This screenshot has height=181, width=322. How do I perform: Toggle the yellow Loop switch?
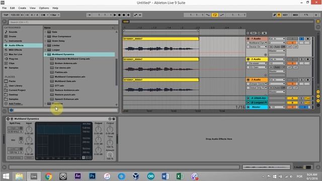point(215,15)
